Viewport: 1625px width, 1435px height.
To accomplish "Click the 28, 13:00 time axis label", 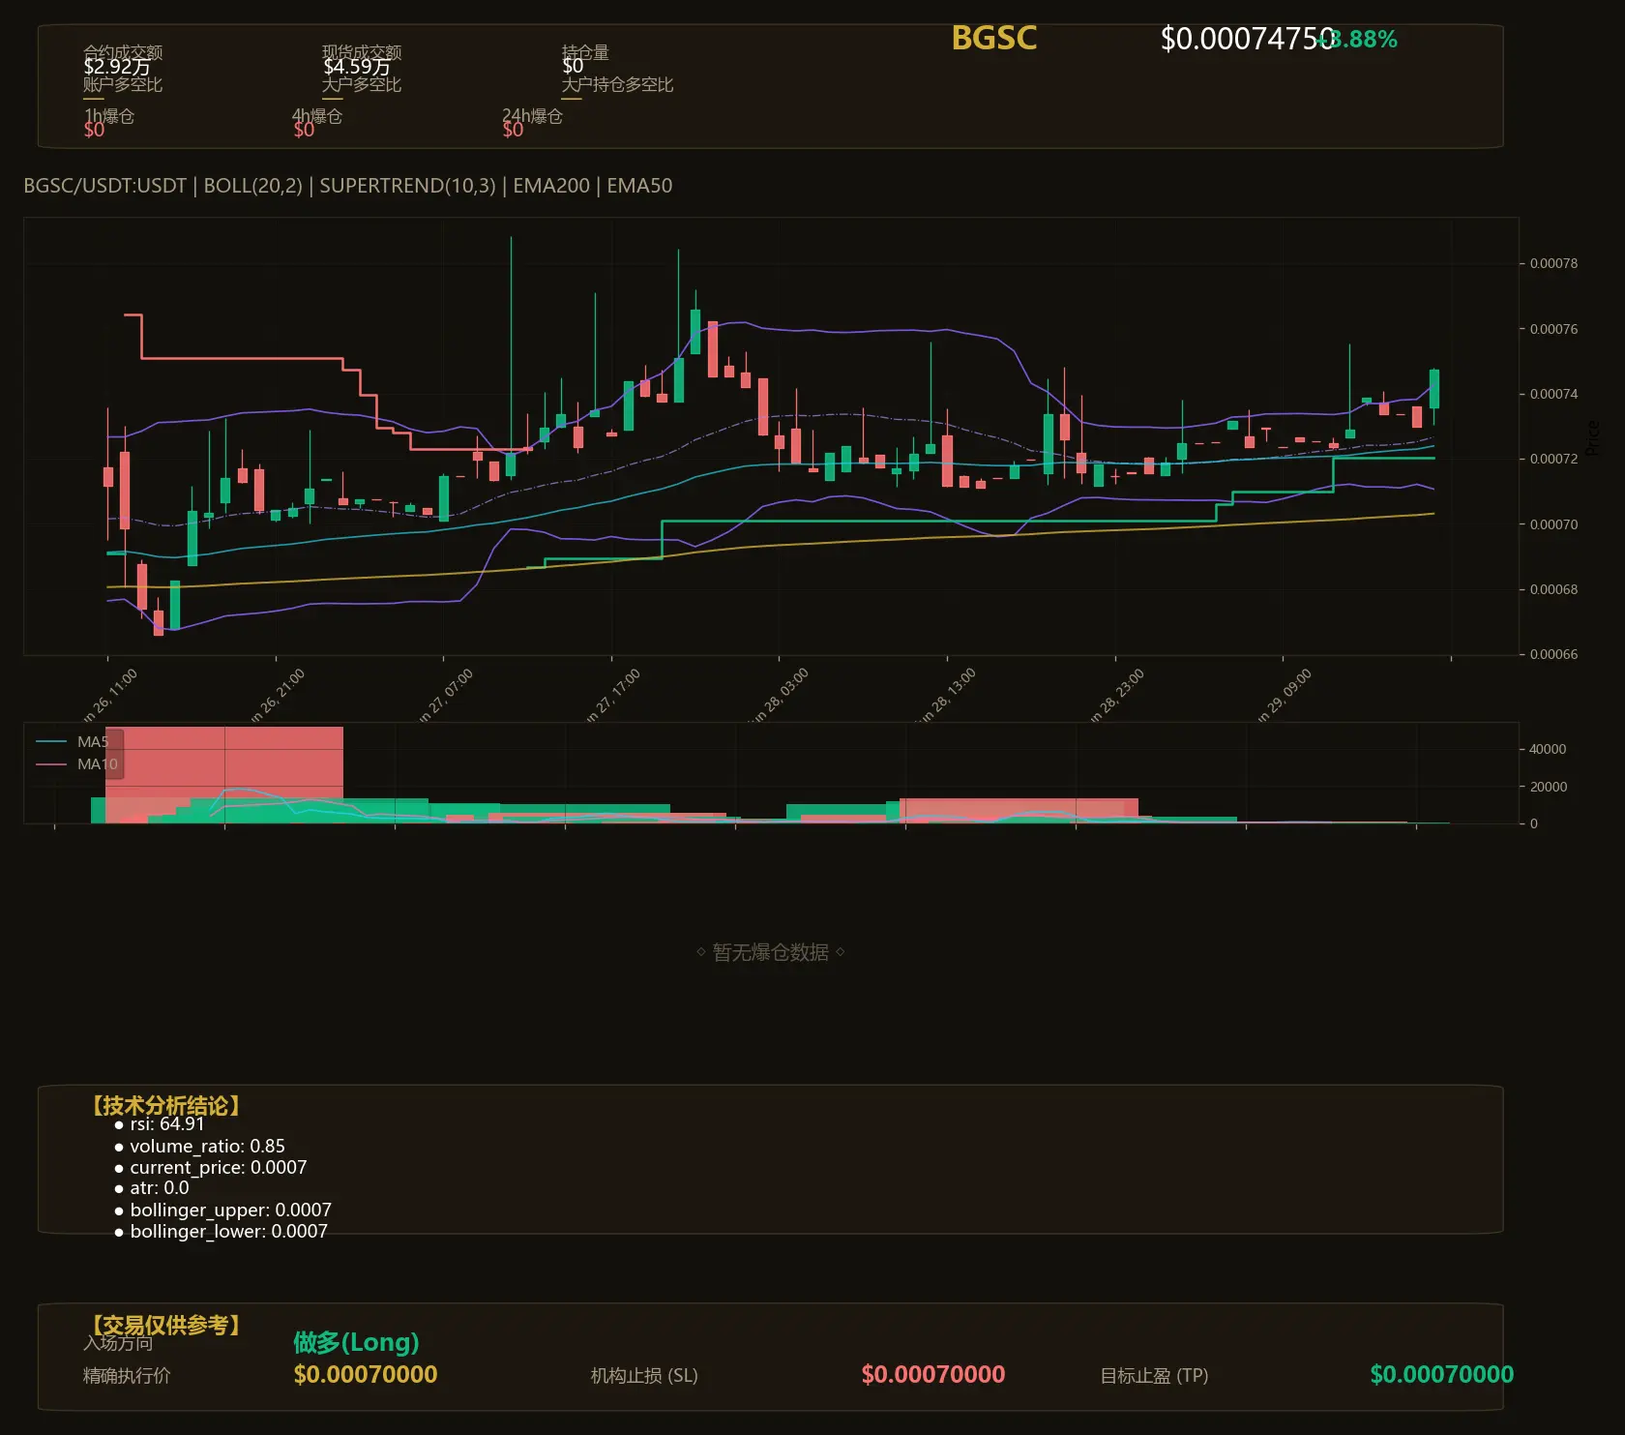I will 948,695.
